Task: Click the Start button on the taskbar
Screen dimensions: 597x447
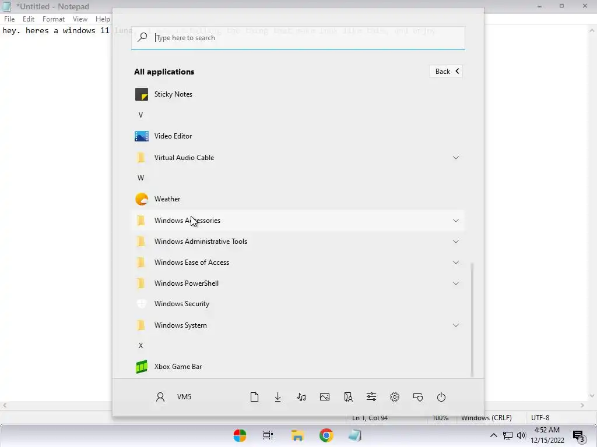Action: click(x=240, y=435)
